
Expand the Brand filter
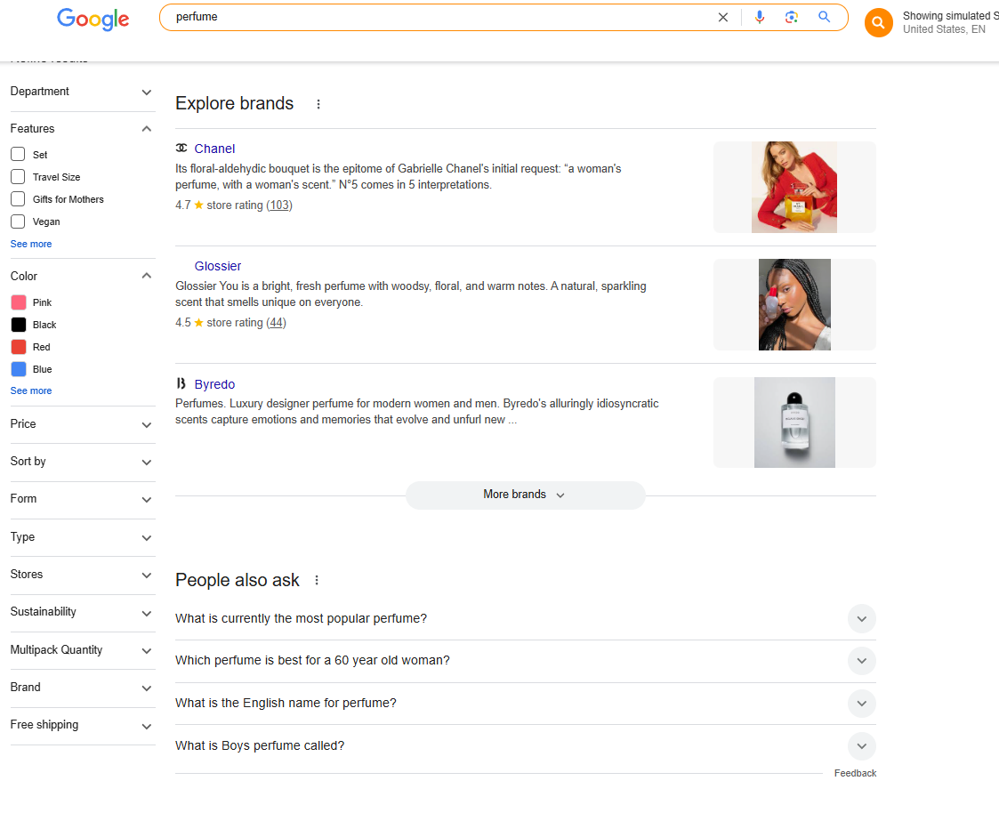pos(82,688)
